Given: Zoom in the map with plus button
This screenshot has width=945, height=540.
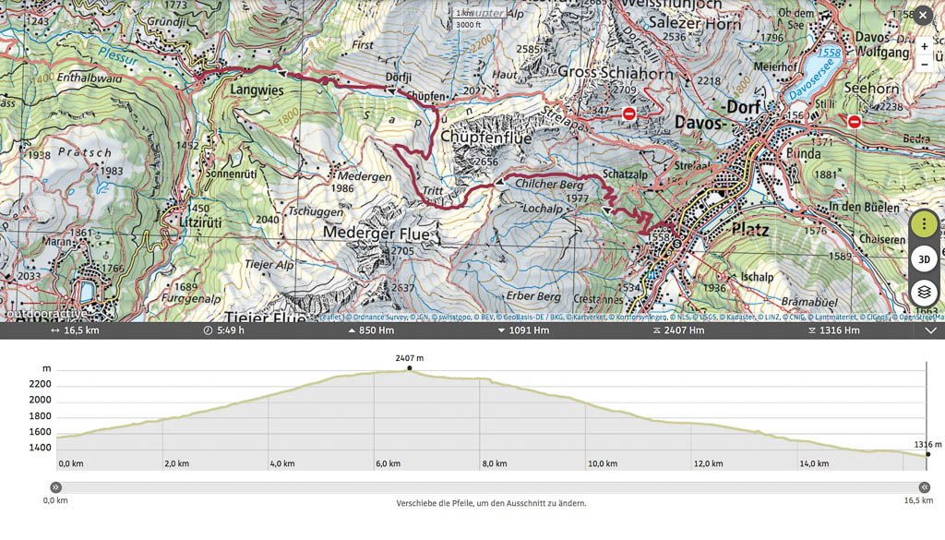Looking at the screenshot, I should [924, 46].
